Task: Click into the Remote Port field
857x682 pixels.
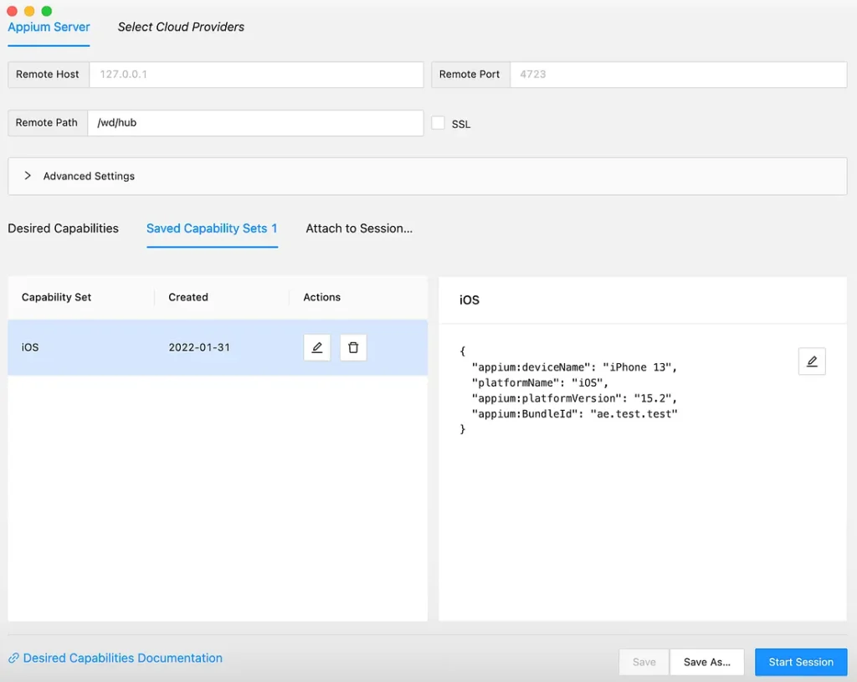Action: (678, 74)
